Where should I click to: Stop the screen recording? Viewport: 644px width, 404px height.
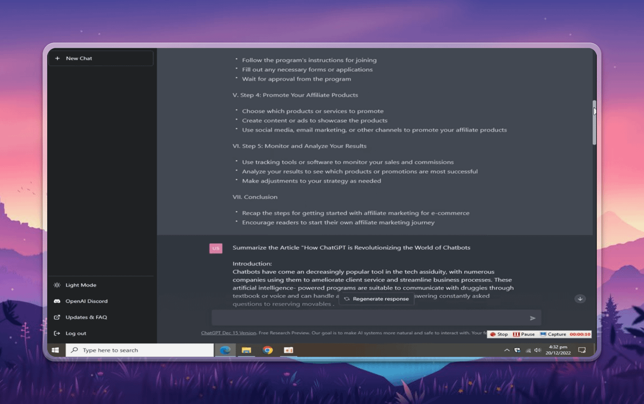[x=499, y=334]
